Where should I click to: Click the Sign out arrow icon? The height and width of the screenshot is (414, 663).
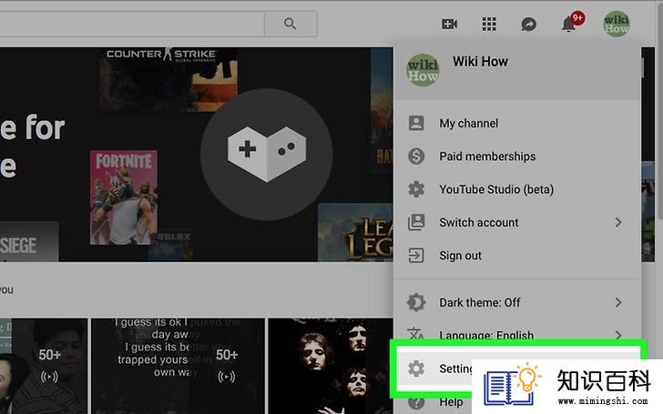[416, 256]
